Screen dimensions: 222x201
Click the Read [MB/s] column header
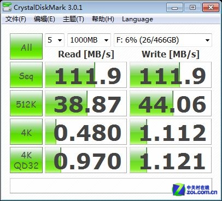pyautogui.click(x=86, y=54)
